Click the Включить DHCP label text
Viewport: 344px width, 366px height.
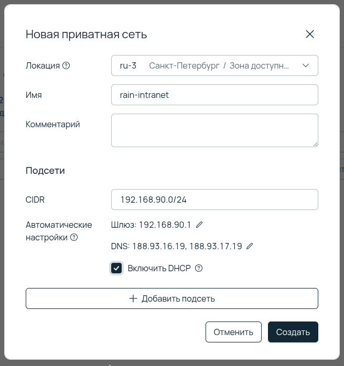[159, 269]
